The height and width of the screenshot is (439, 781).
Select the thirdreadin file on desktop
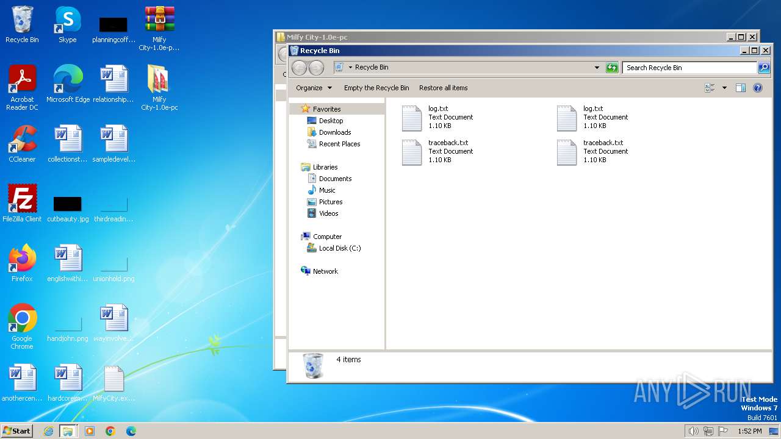[x=113, y=209]
